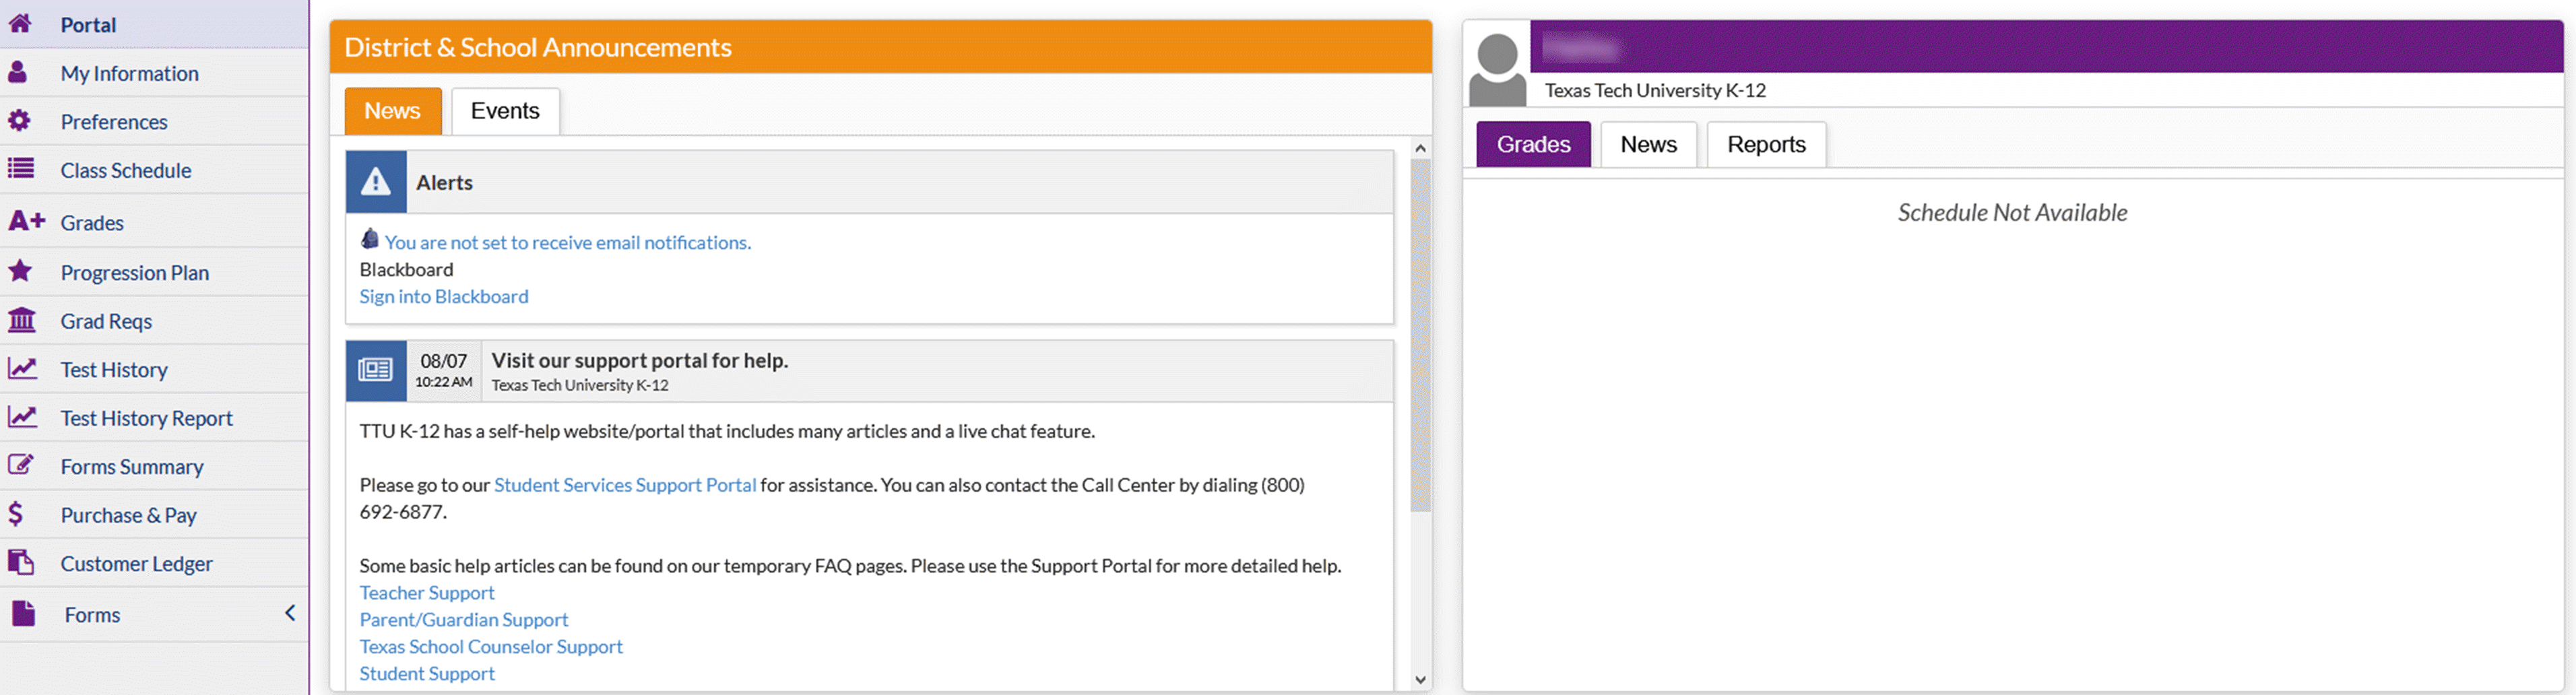Click the Alerts warning triangle icon
2576x695 pixels.
pyautogui.click(x=376, y=182)
